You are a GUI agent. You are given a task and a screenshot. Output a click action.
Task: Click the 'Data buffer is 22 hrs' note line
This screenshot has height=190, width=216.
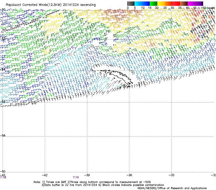coord(103,185)
